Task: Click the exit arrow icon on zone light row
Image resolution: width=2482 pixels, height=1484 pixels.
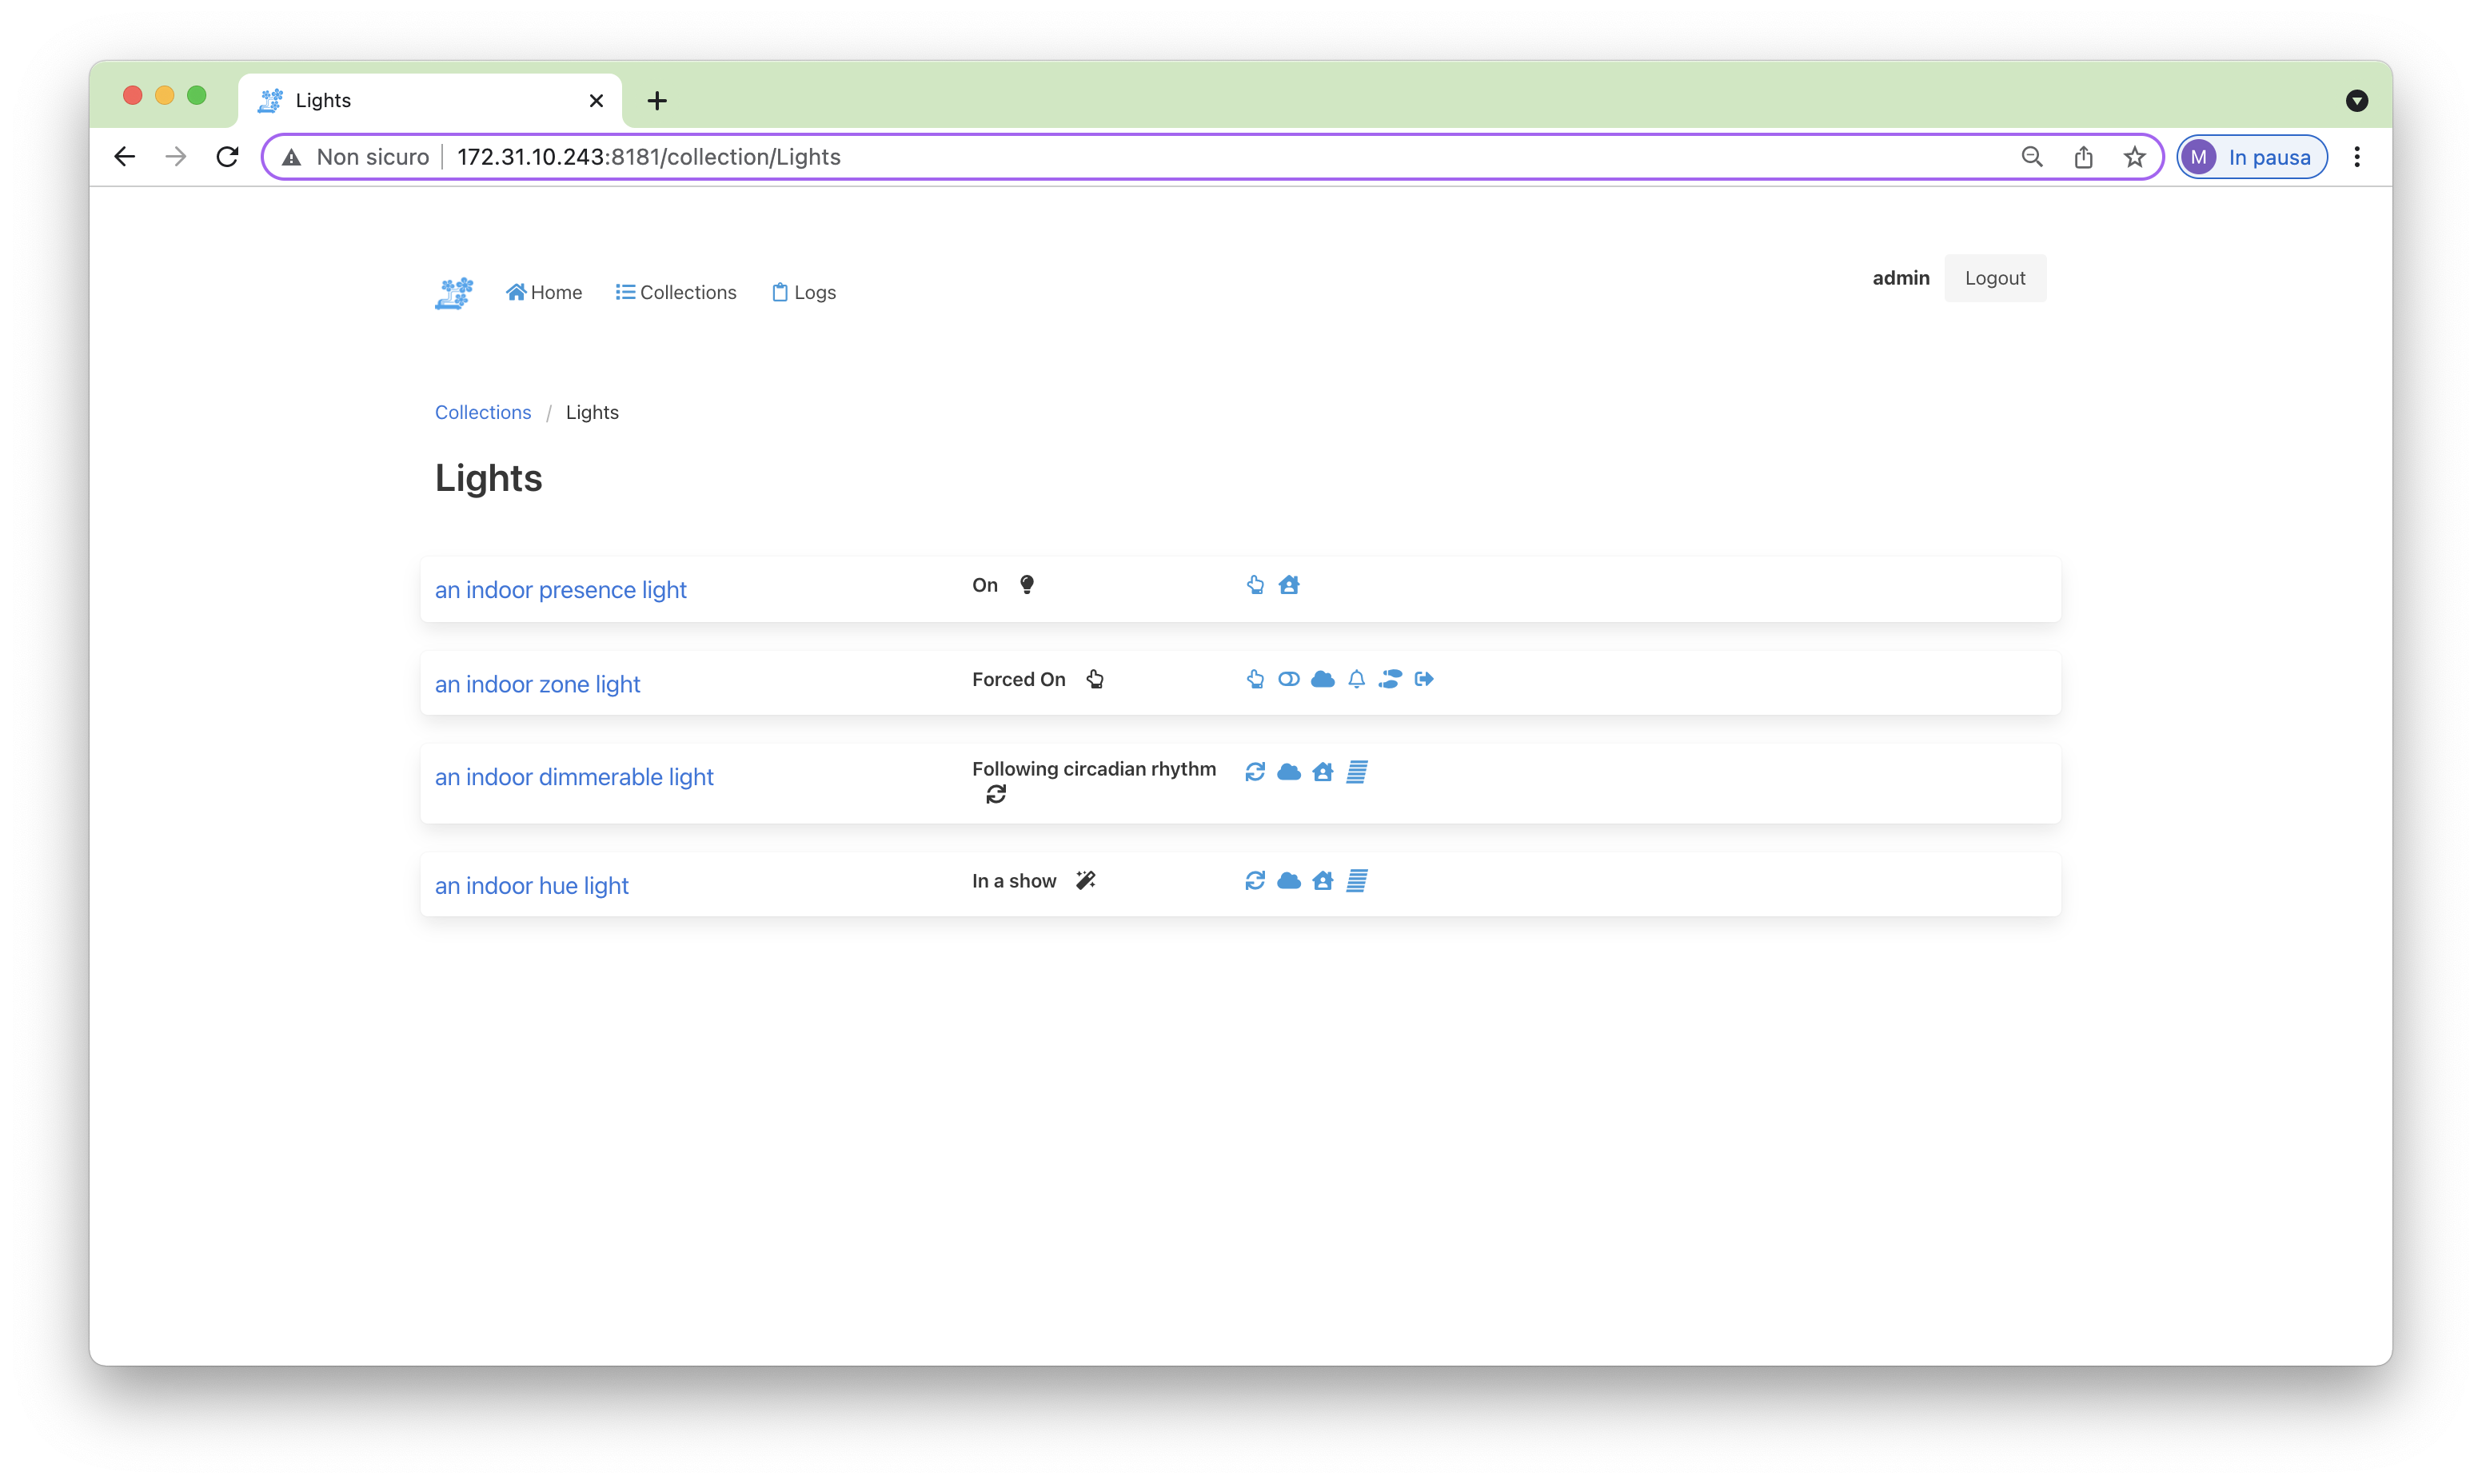Action: tap(1424, 679)
